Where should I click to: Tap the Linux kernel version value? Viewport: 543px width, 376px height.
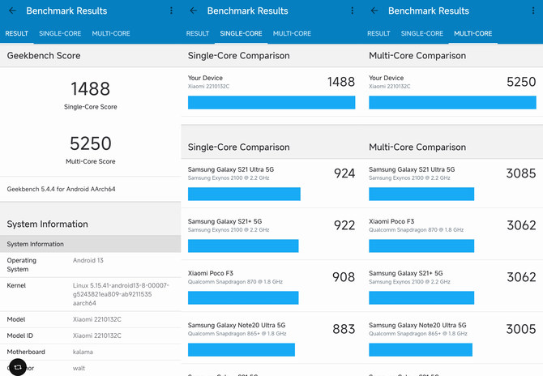[121, 294]
